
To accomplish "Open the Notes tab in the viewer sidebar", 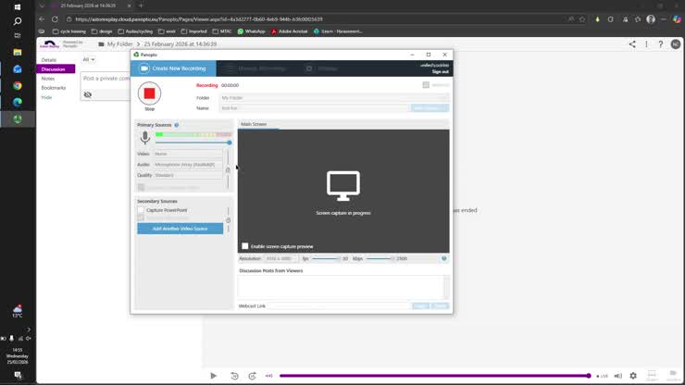I will pos(48,79).
